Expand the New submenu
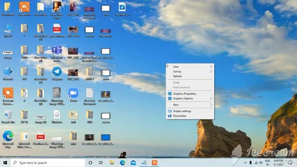Viewport: 297px width, 167px height. pos(190,105)
